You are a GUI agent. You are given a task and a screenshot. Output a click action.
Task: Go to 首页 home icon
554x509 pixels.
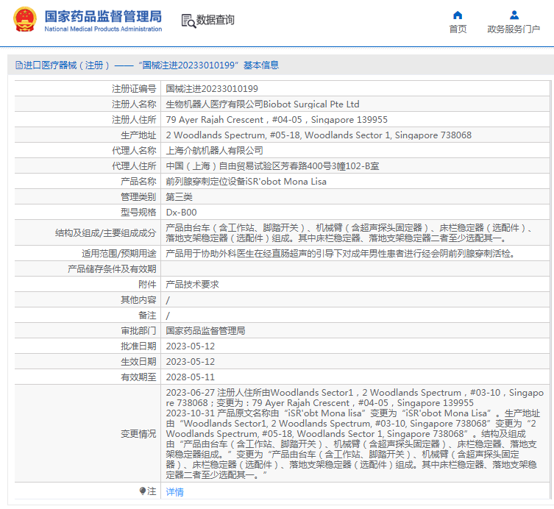[x=458, y=15]
